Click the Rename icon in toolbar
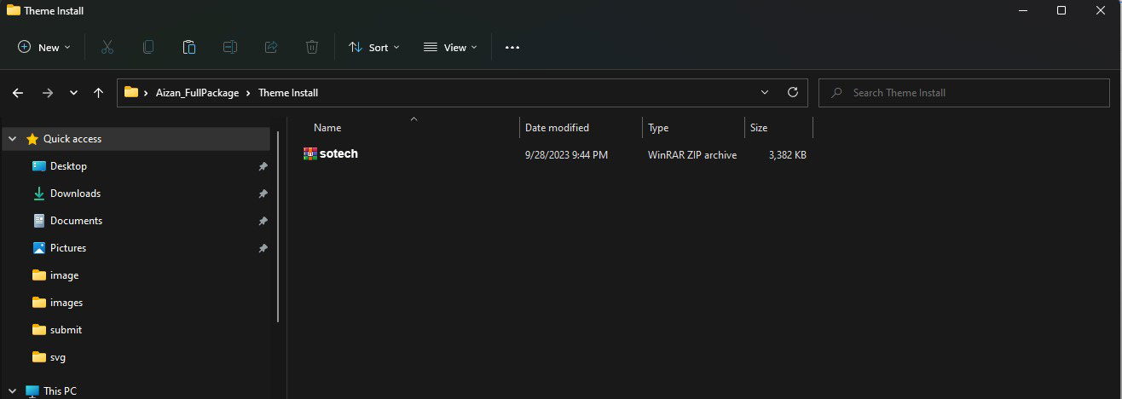This screenshot has width=1122, height=399. point(230,48)
